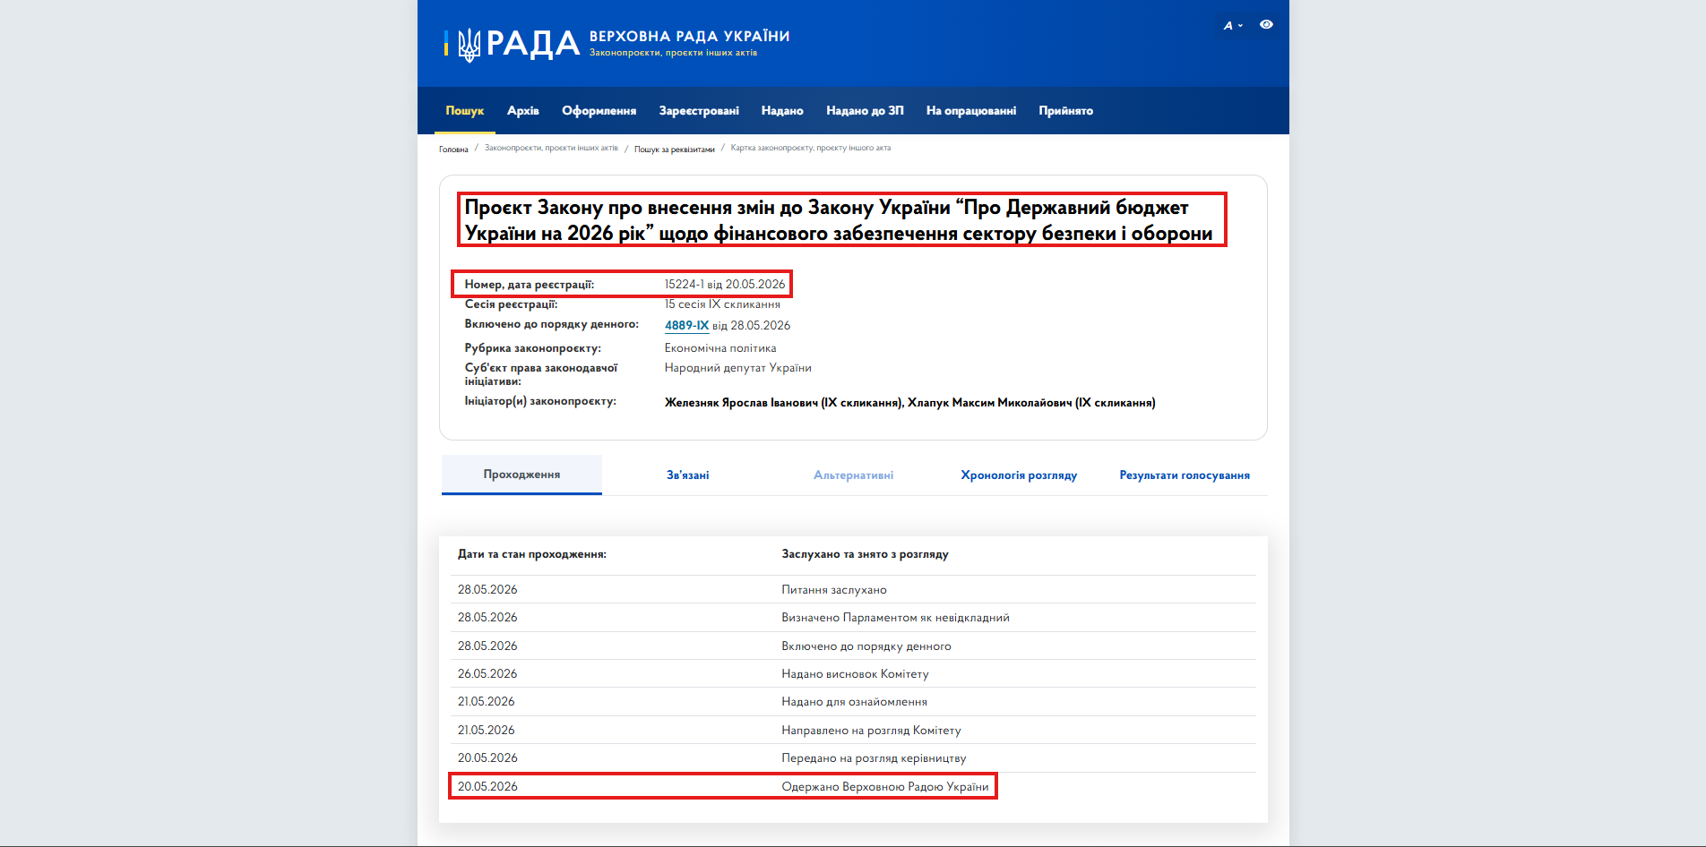Go to Оформлення section
The height and width of the screenshot is (847, 1706).
point(599,111)
